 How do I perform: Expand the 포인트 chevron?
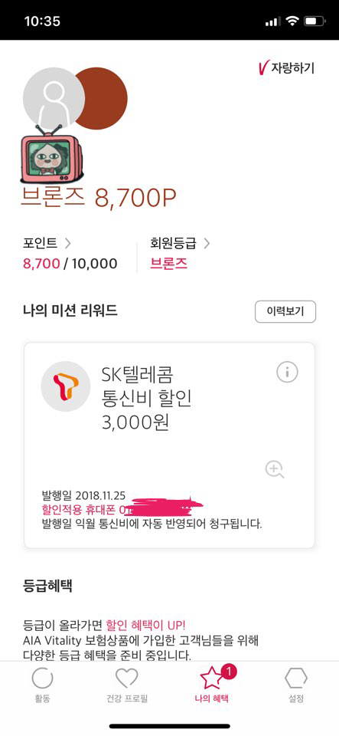click(x=67, y=243)
